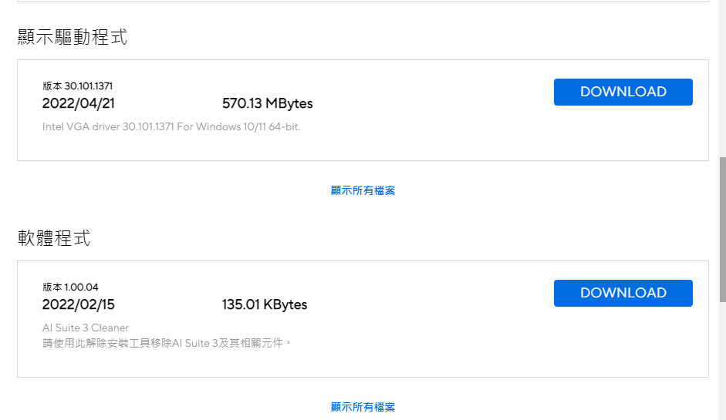Image resolution: width=726 pixels, height=420 pixels.
Task: Click the 版本 30.101.1371 version label
Action: click(x=77, y=86)
